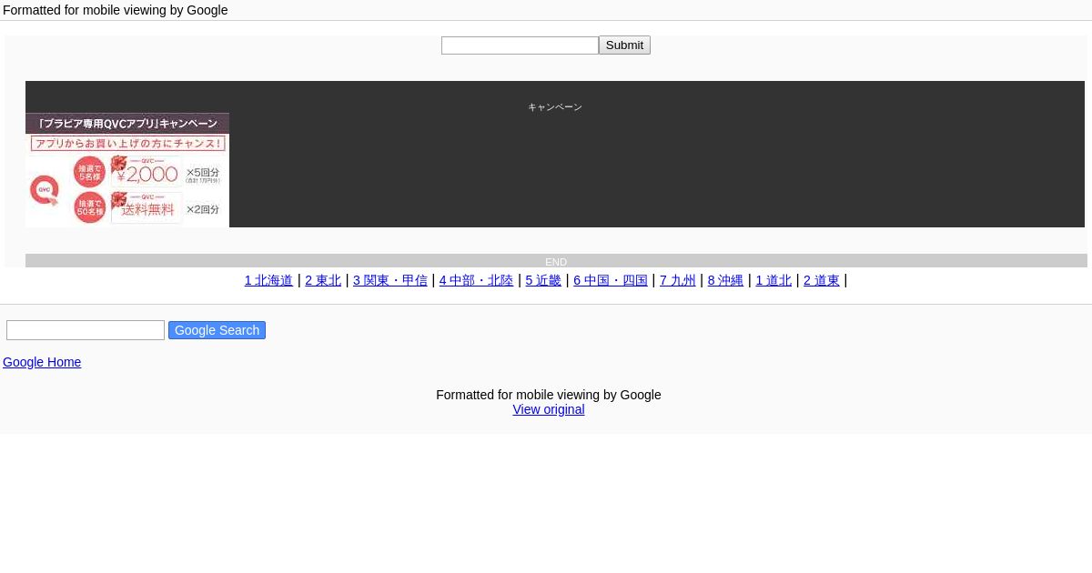Viewport: 1092px width, 573px height.
Task: Focus the Google search text box
Action: pyautogui.click(x=86, y=330)
